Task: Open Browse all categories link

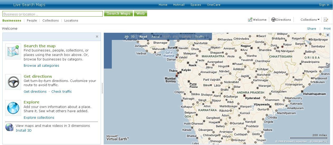Action: tap(41, 66)
